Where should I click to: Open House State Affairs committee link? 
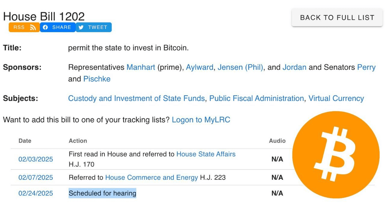206,154
